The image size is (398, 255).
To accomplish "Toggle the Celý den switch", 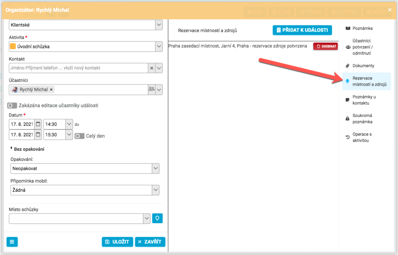I will coord(79,136).
